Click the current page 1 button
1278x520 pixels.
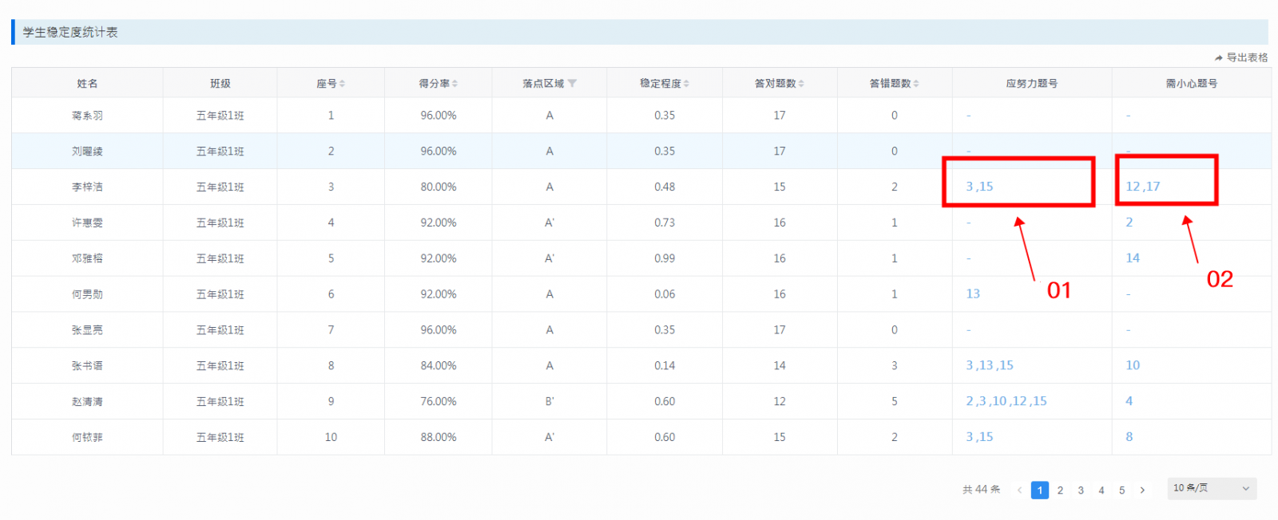(x=1039, y=490)
